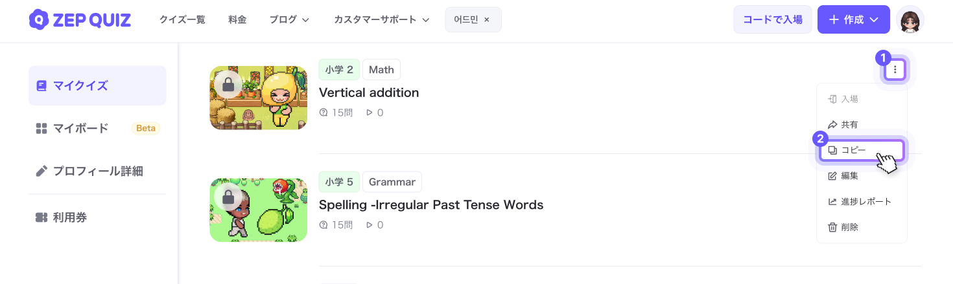Click the question count icon under the Spelling quiz

324,225
